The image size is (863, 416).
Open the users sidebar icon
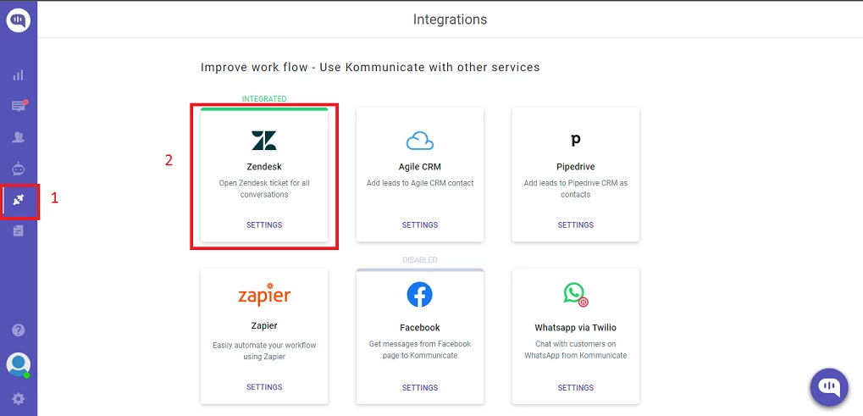18,137
